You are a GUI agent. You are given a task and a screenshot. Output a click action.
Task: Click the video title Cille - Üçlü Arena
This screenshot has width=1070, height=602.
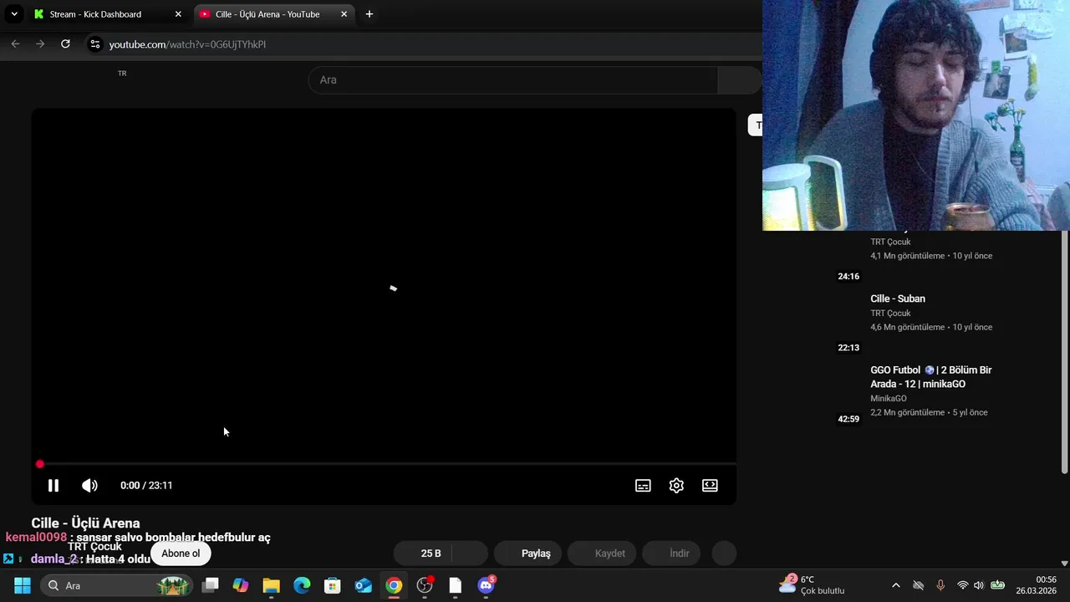click(85, 523)
